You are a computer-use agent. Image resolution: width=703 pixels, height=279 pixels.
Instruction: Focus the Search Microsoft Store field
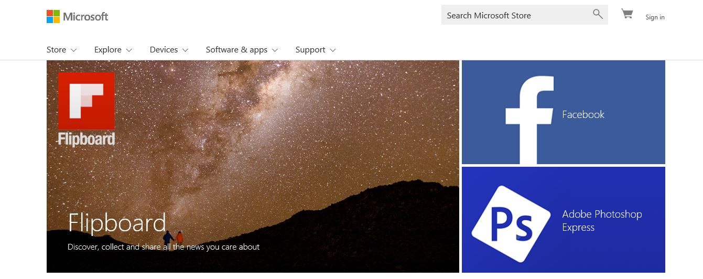click(x=525, y=15)
